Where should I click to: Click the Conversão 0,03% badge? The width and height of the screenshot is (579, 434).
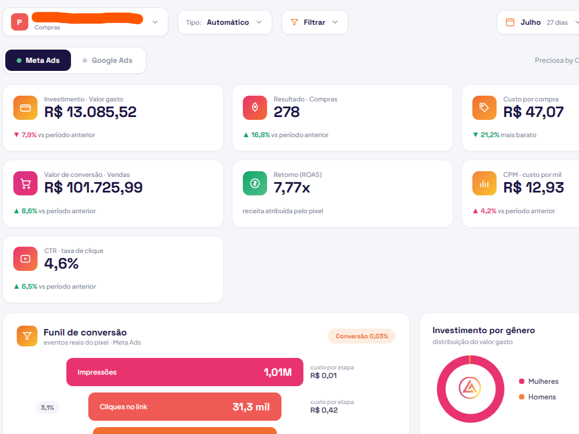362,336
